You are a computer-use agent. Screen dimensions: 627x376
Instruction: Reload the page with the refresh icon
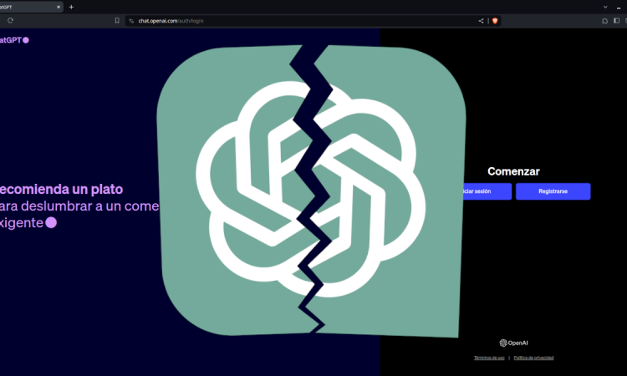pos(10,20)
